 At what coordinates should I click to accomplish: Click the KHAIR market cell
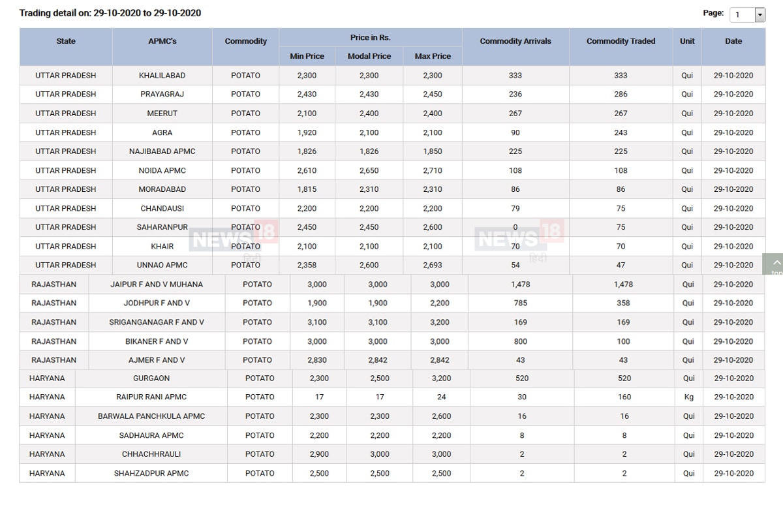[x=162, y=247]
